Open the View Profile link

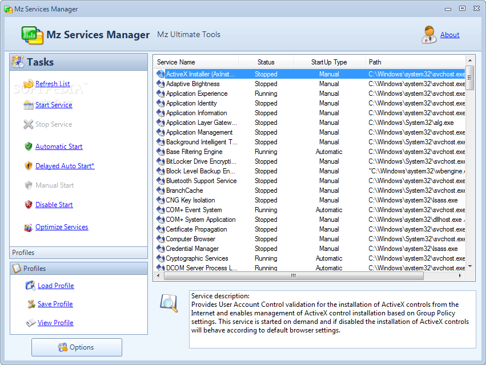(x=55, y=323)
